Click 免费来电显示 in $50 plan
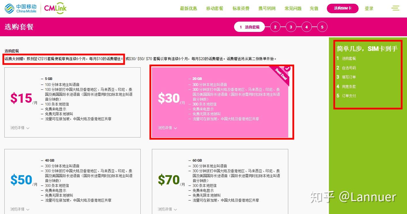This screenshot has width=407, height=214. pyautogui.click(x=55, y=190)
